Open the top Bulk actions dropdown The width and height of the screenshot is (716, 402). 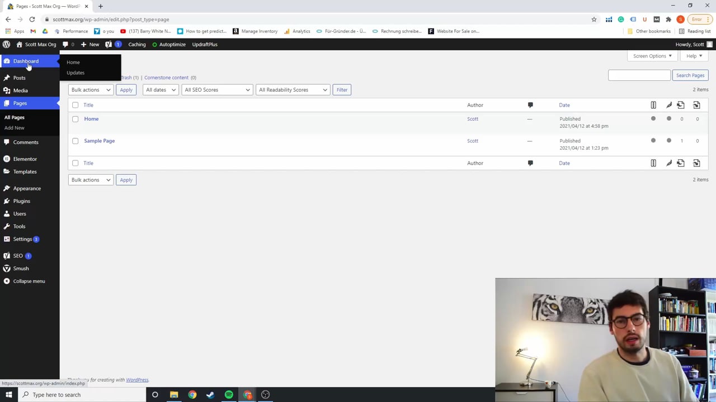tap(91, 90)
